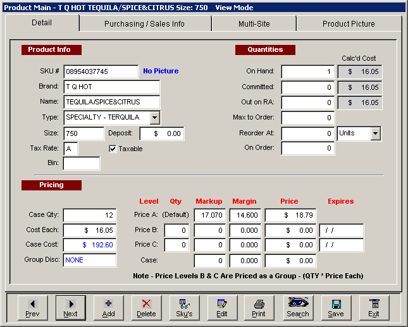Select the Price C Qty field
This screenshot has width=408, height=327.
click(176, 245)
